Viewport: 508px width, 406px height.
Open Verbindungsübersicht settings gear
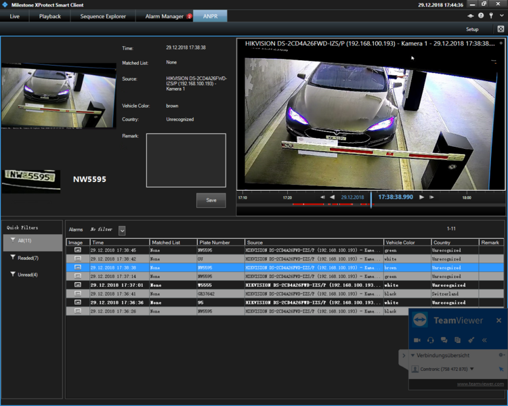coord(501,355)
